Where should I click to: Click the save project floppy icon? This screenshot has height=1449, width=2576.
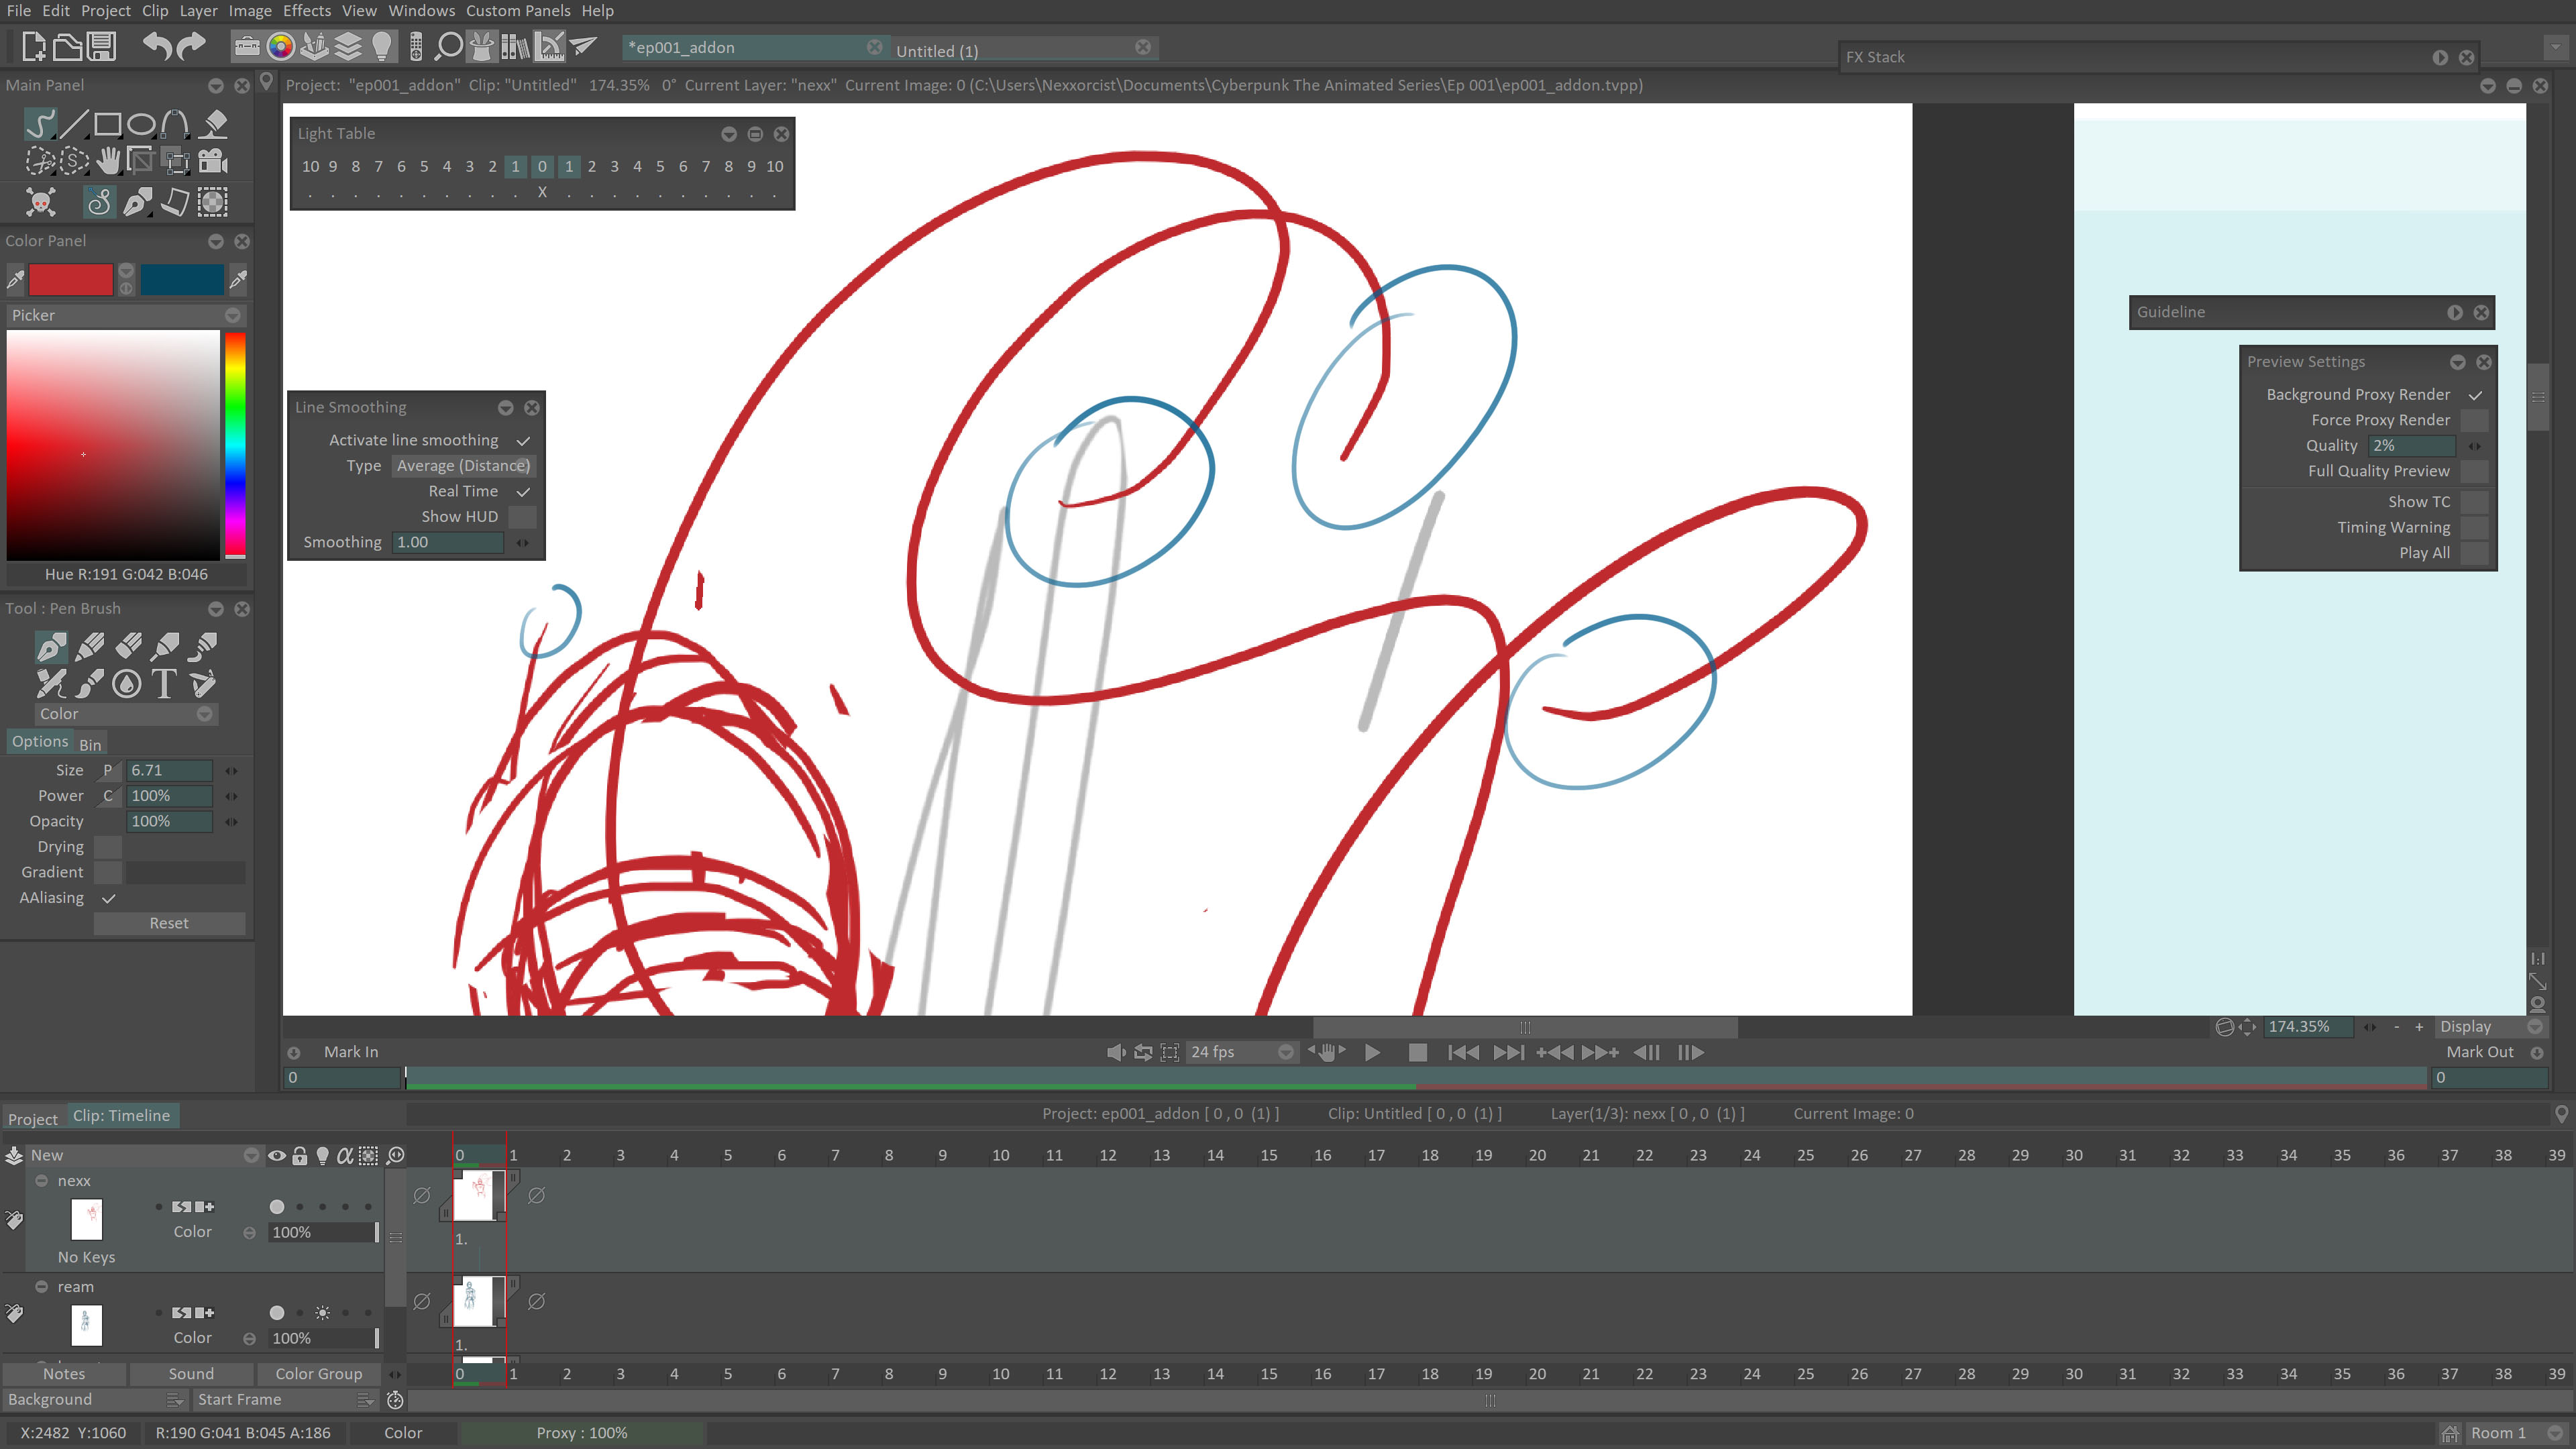102,46
